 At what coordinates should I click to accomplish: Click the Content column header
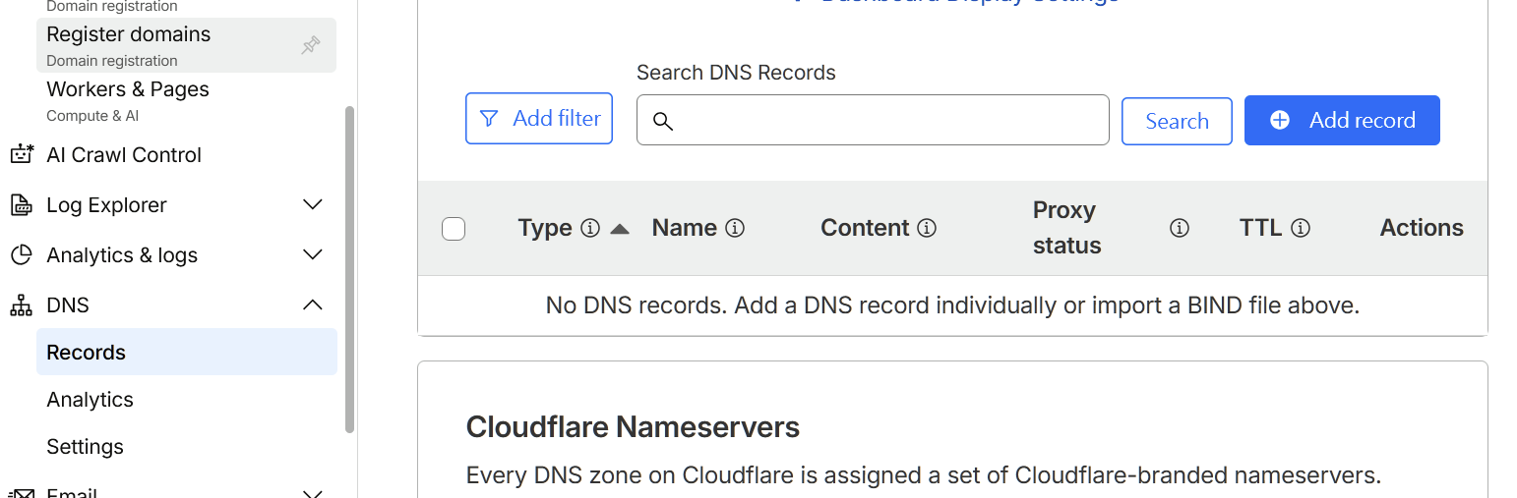[865, 228]
